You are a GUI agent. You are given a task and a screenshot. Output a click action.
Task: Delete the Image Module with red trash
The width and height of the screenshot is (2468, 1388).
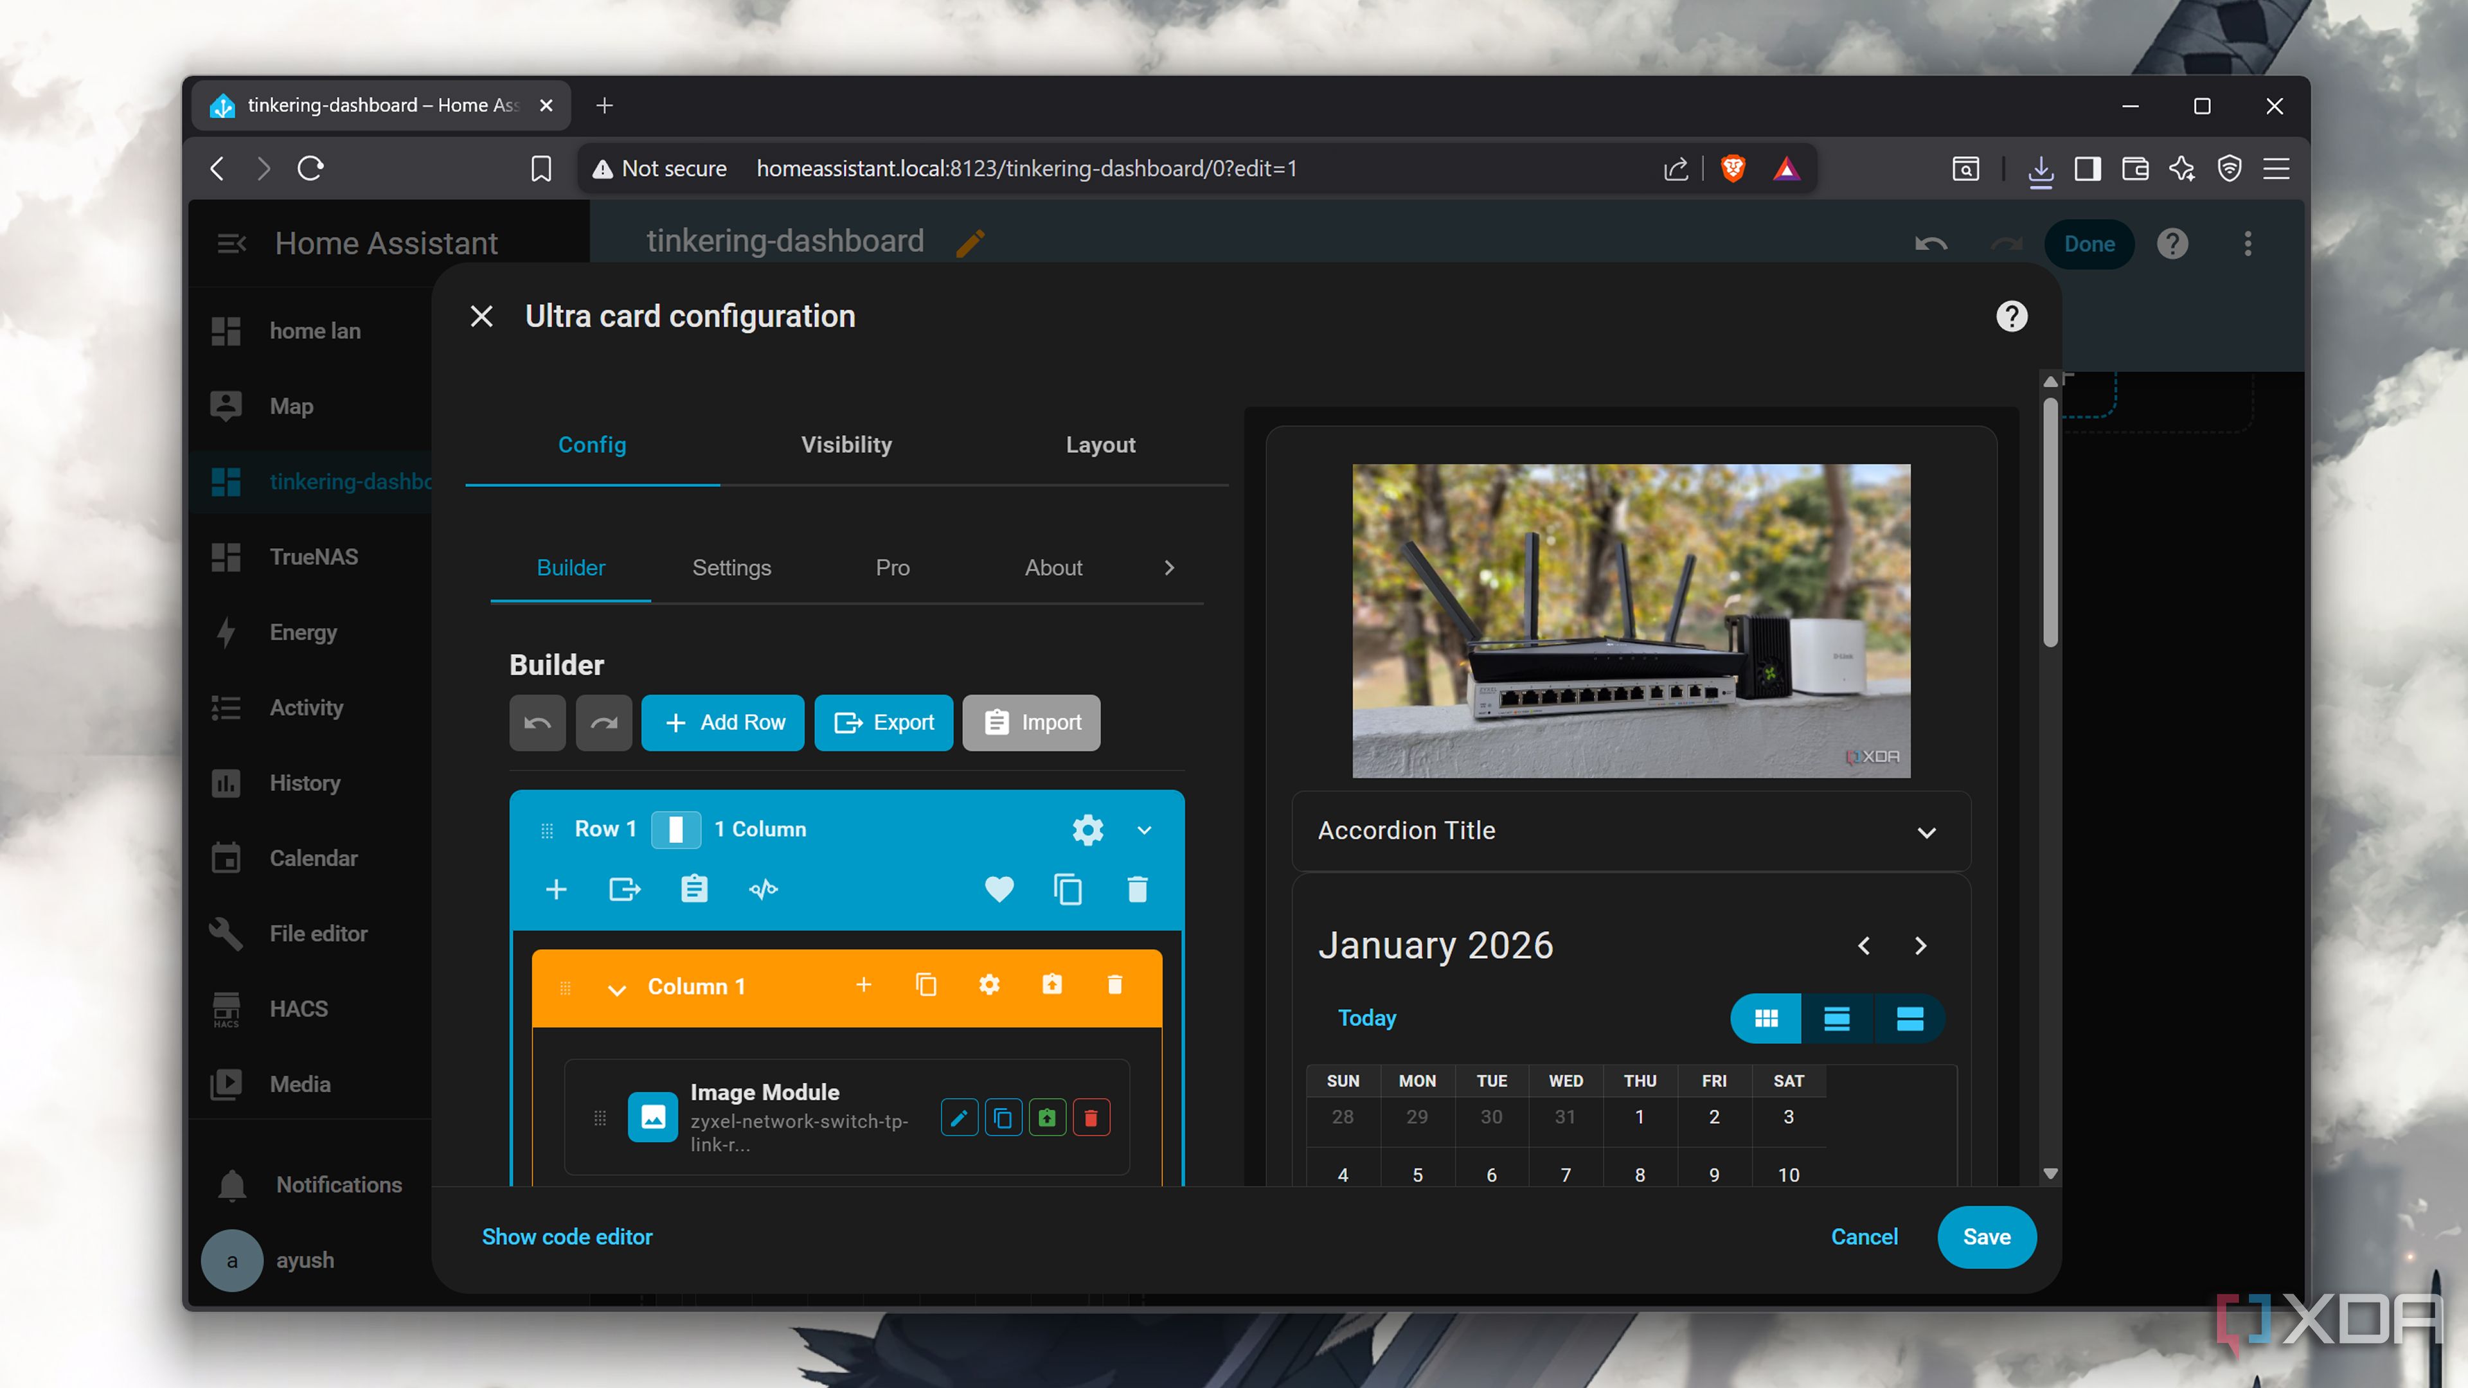tap(1090, 1118)
